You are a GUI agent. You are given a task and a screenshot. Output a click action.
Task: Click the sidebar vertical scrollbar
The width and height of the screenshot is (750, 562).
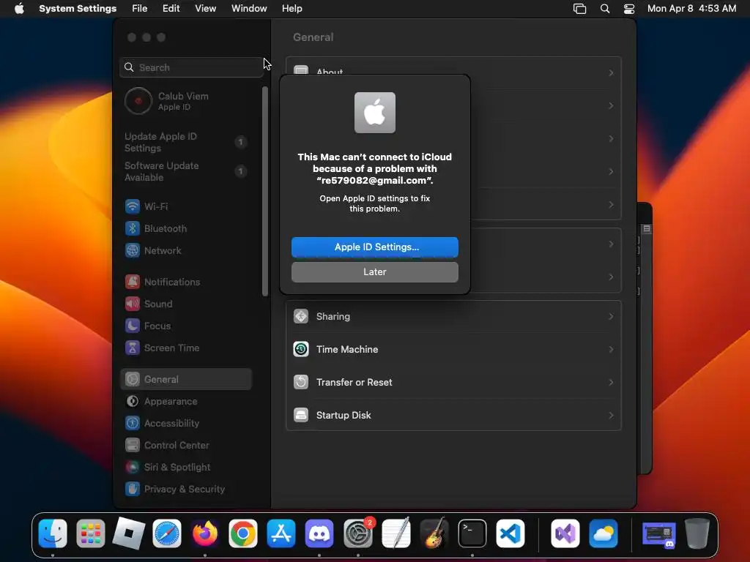click(x=265, y=191)
